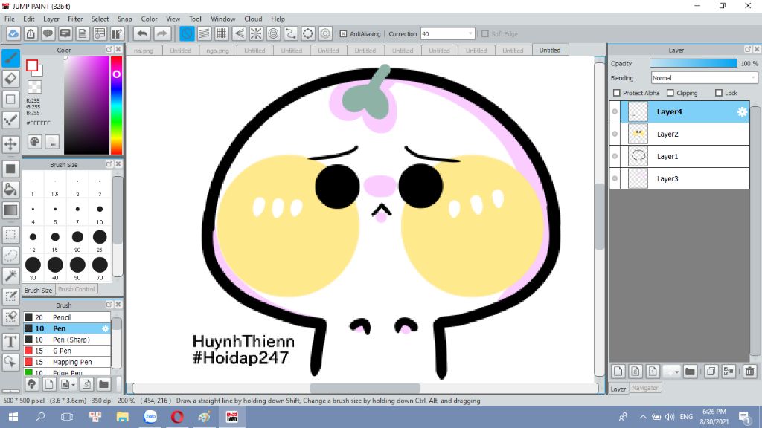Select the Text tool
This screenshot has height=428, width=762.
point(10,342)
